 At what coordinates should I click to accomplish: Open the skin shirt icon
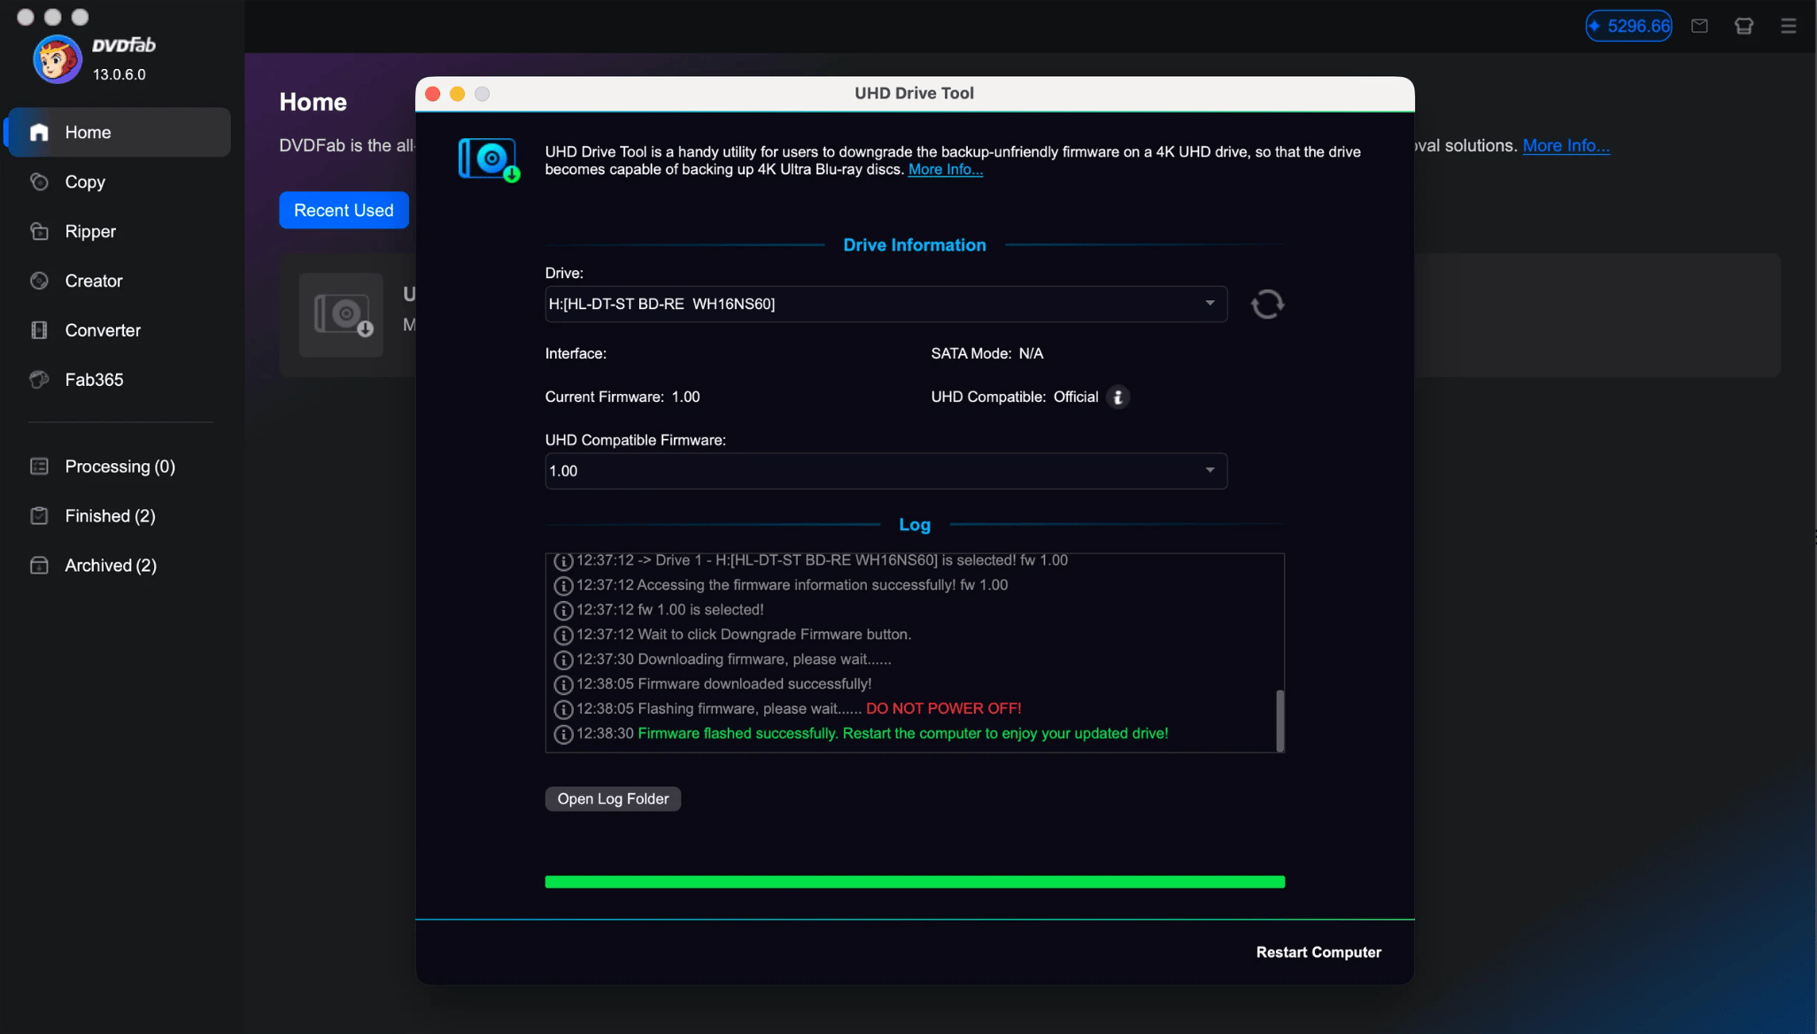(1744, 26)
